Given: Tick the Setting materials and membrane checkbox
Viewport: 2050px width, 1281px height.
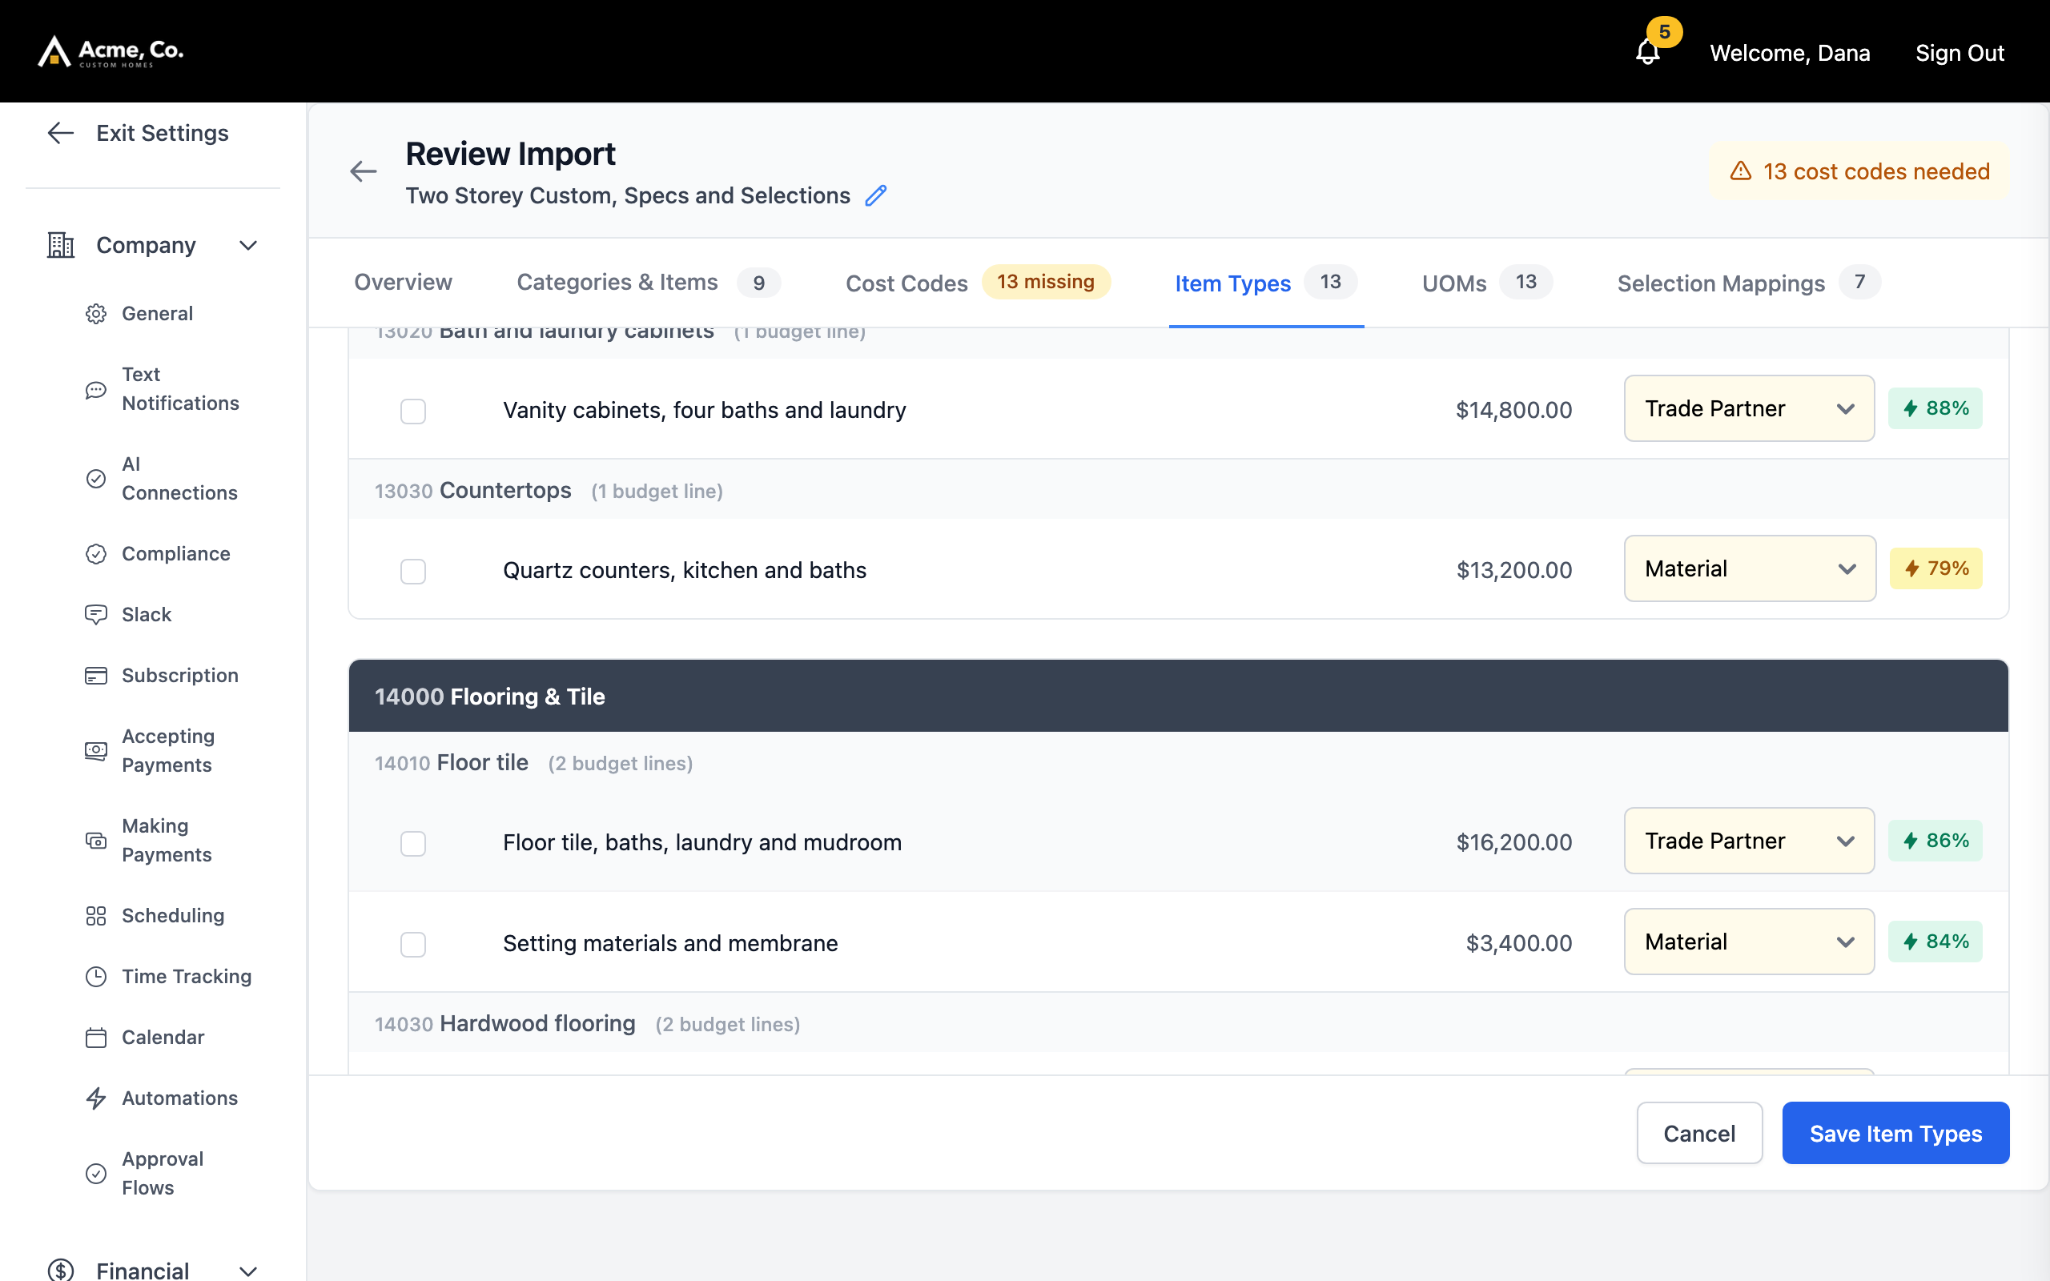Looking at the screenshot, I should pos(413,944).
